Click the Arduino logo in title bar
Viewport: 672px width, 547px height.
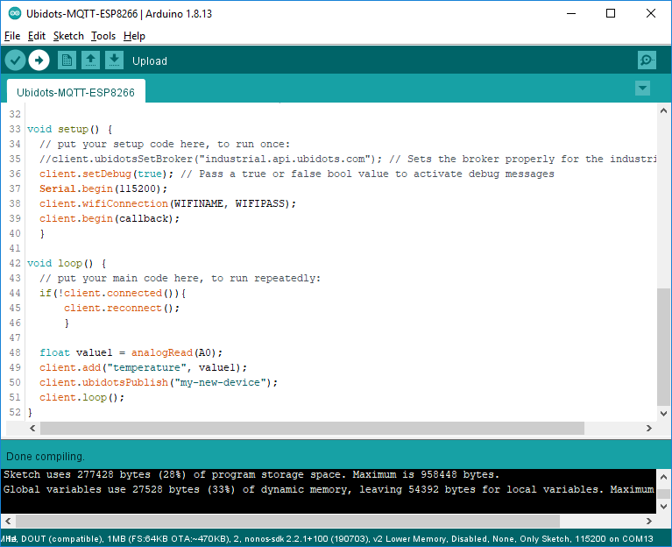coord(15,14)
